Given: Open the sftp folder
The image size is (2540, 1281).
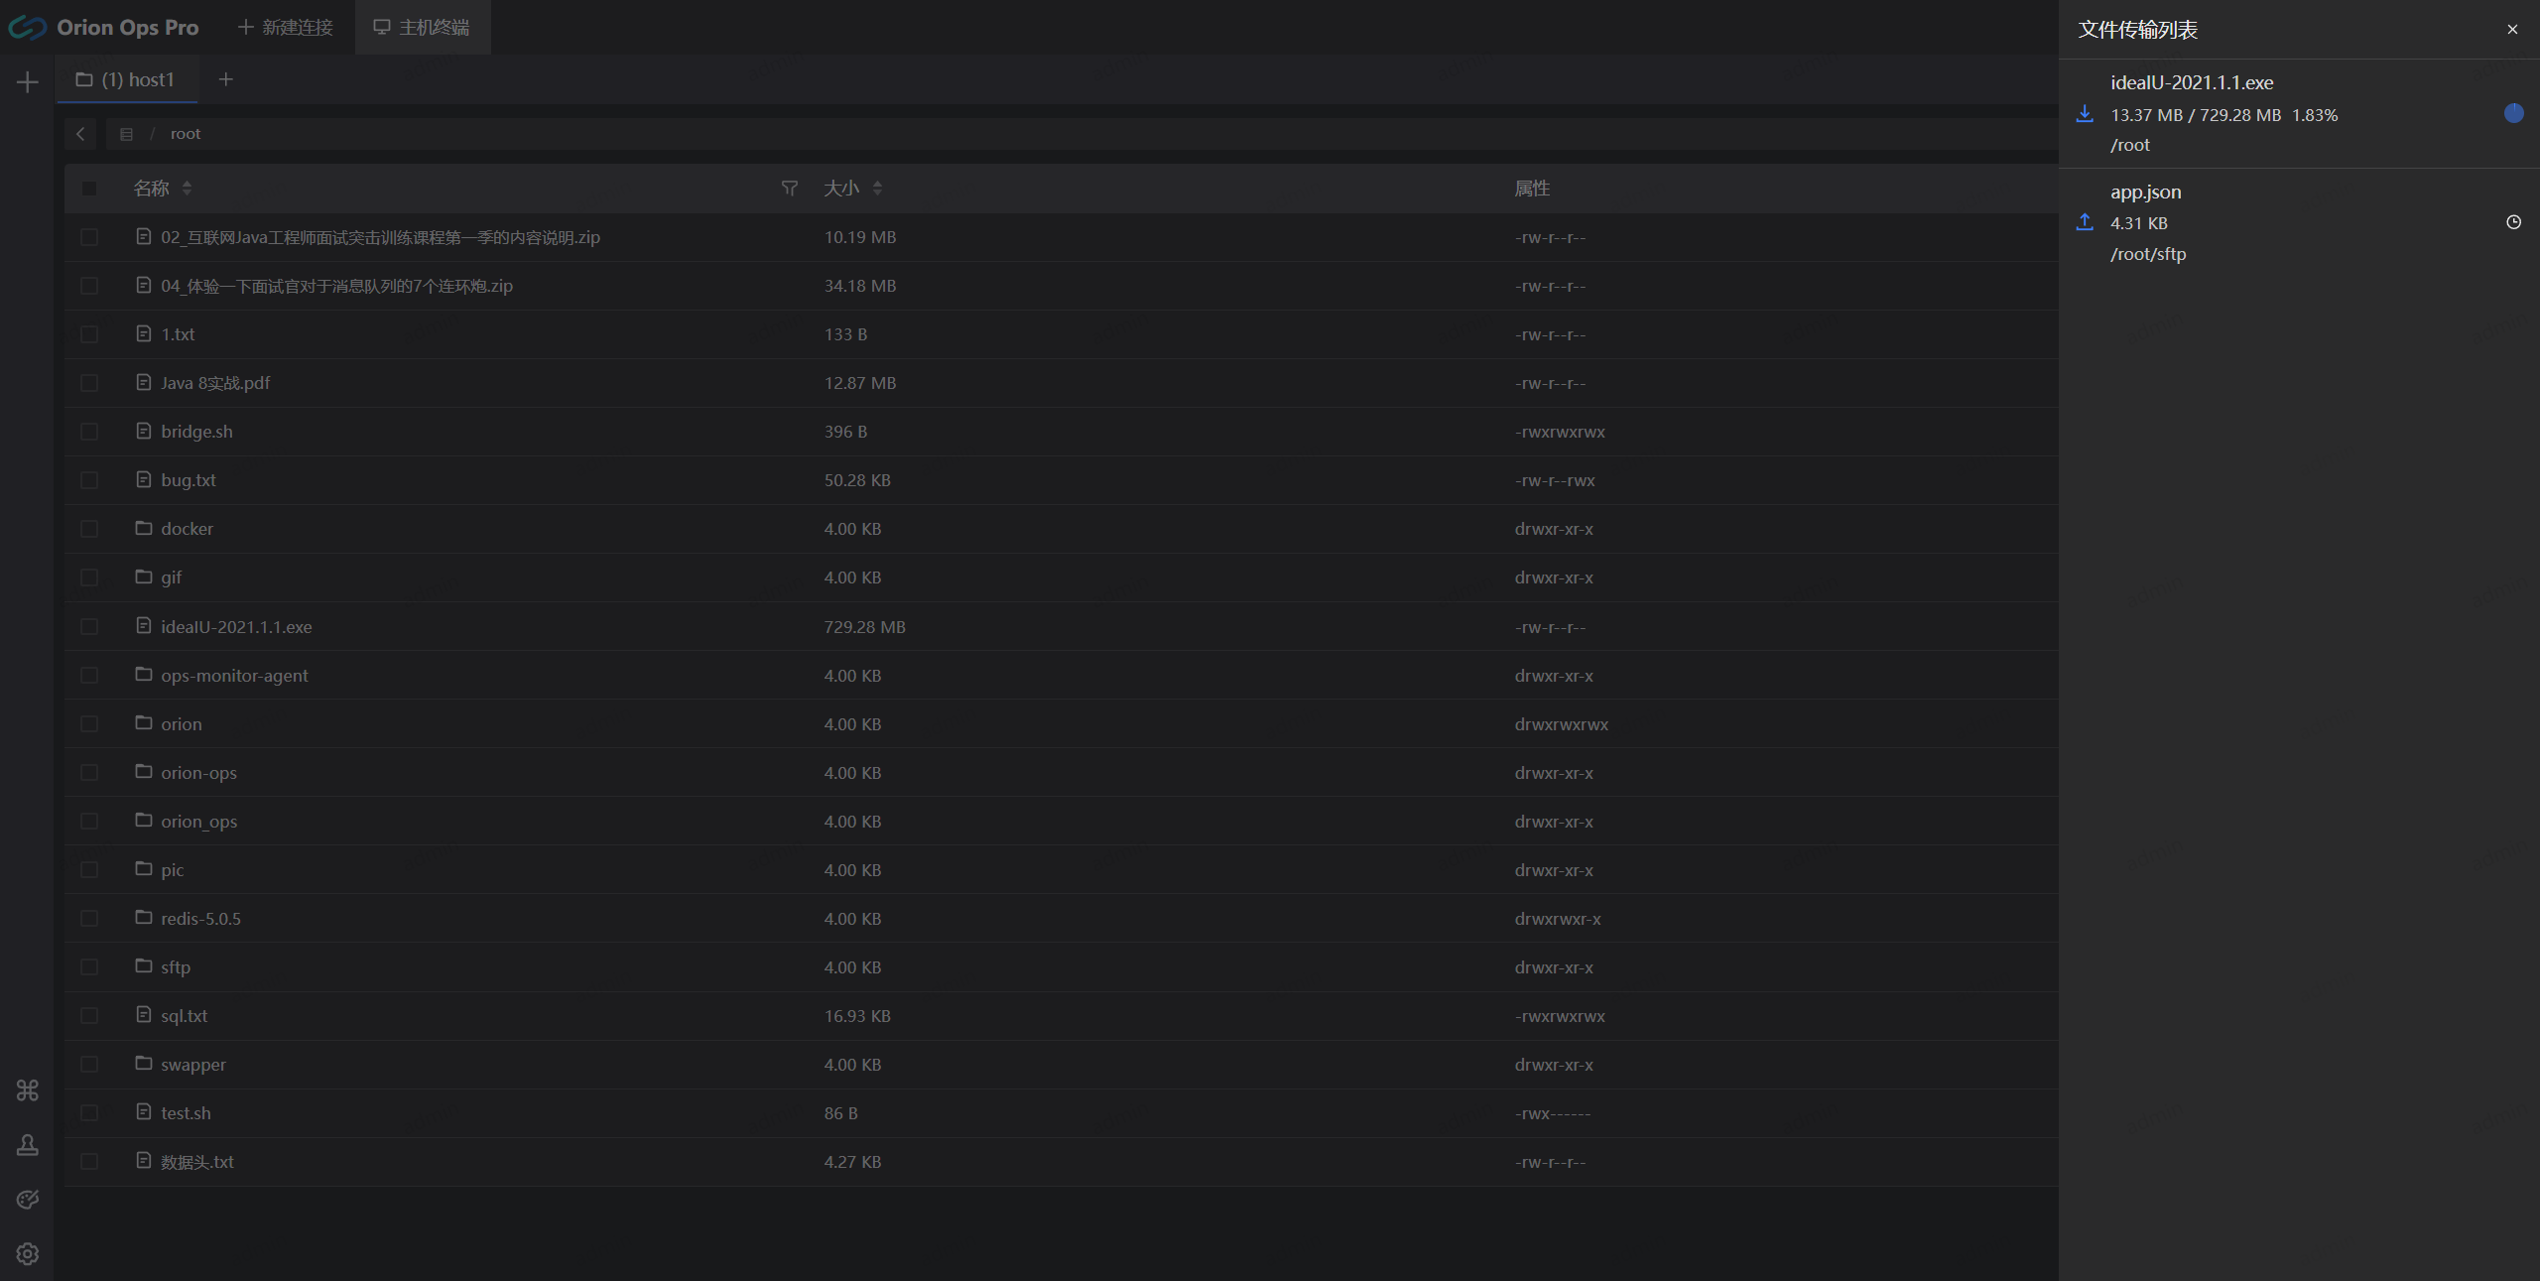Looking at the screenshot, I should pyautogui.click(x=176, y=967).
